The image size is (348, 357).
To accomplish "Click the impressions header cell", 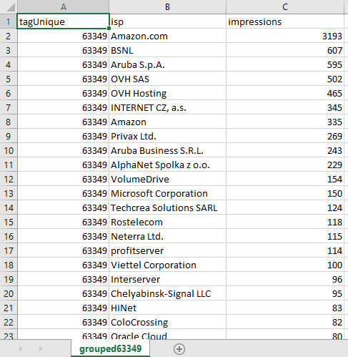I will (x=285, y=21).
